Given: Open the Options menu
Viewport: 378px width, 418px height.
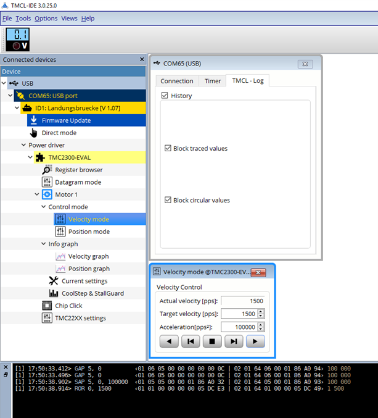Looking at the screenshot, I should [46, 19].
